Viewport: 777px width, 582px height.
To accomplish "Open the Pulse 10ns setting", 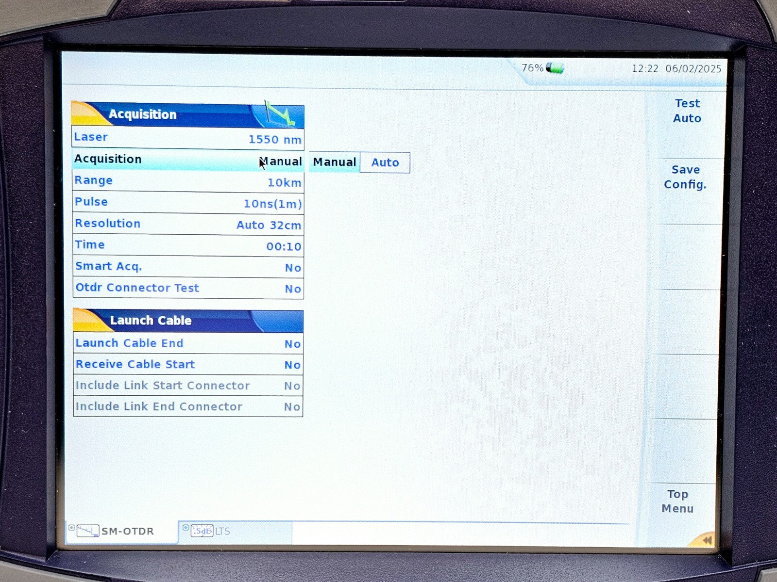I will [188, 203].
